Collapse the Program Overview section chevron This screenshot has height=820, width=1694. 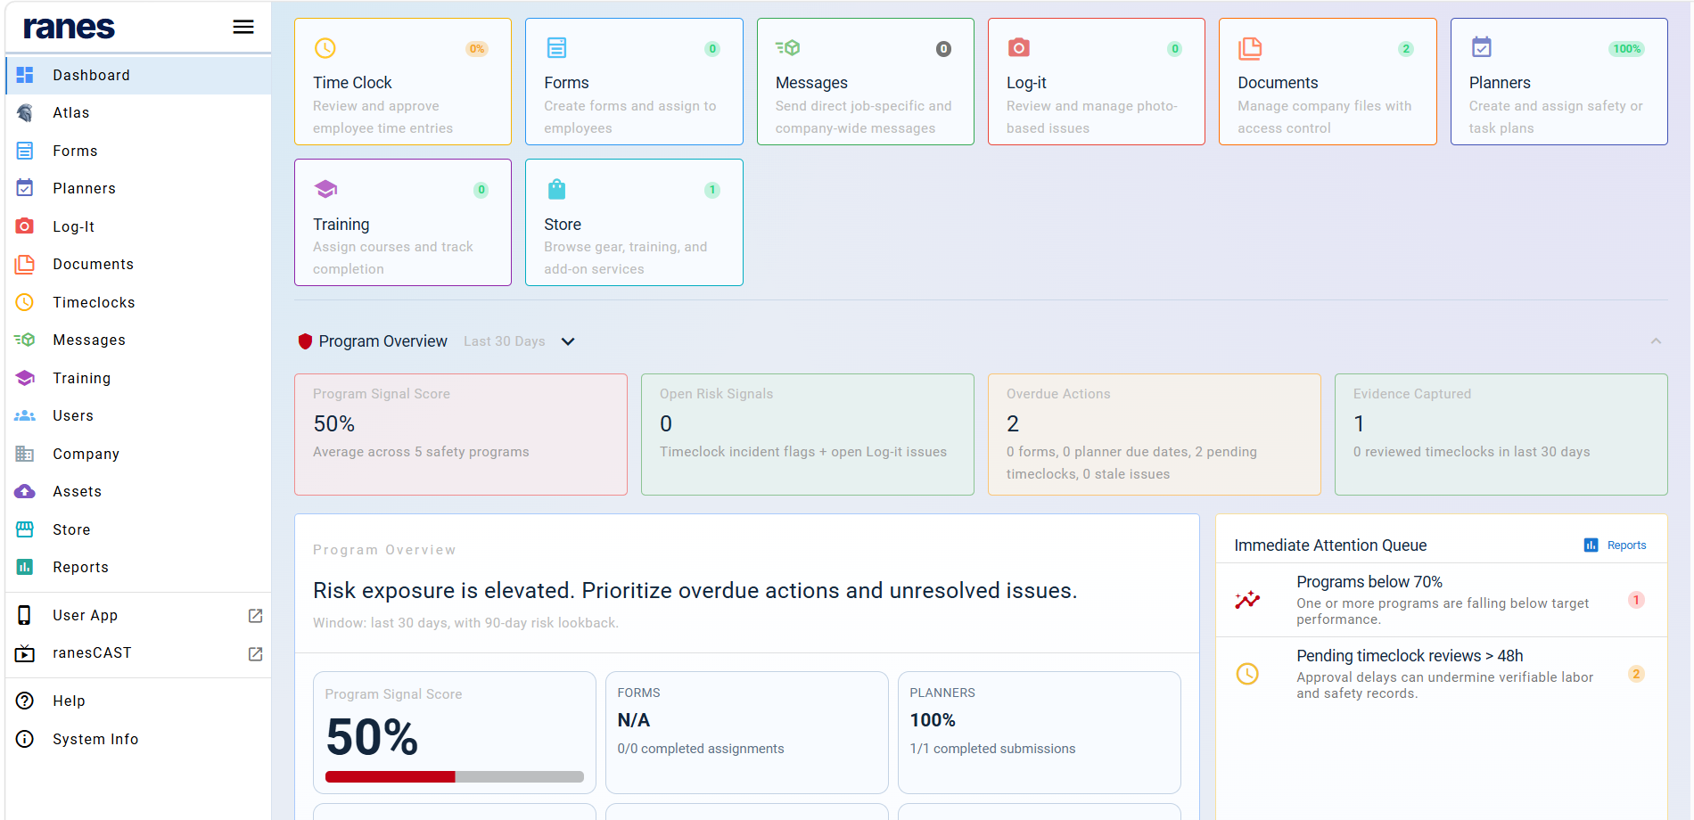1656,341
